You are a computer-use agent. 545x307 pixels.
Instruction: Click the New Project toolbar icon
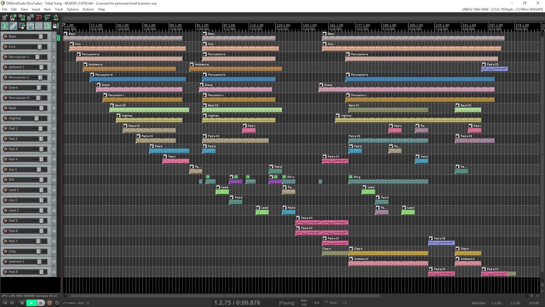click(5, 17)
